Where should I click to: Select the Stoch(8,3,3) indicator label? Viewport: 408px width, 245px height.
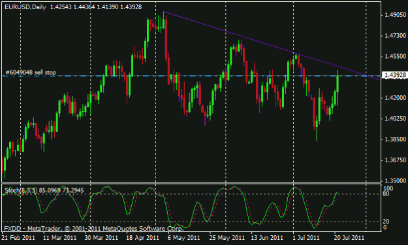pos(44,190)
